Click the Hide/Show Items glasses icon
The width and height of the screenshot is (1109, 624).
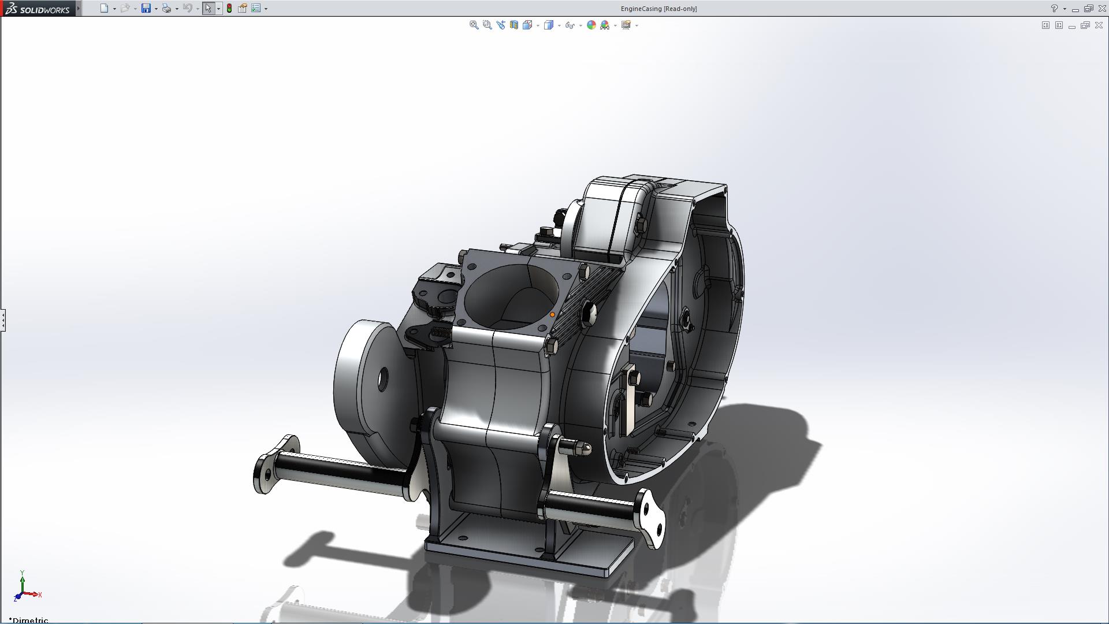[x=570, y=25]
